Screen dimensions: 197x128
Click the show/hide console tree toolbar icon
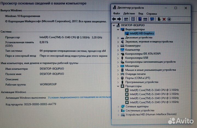coord(126,19)
